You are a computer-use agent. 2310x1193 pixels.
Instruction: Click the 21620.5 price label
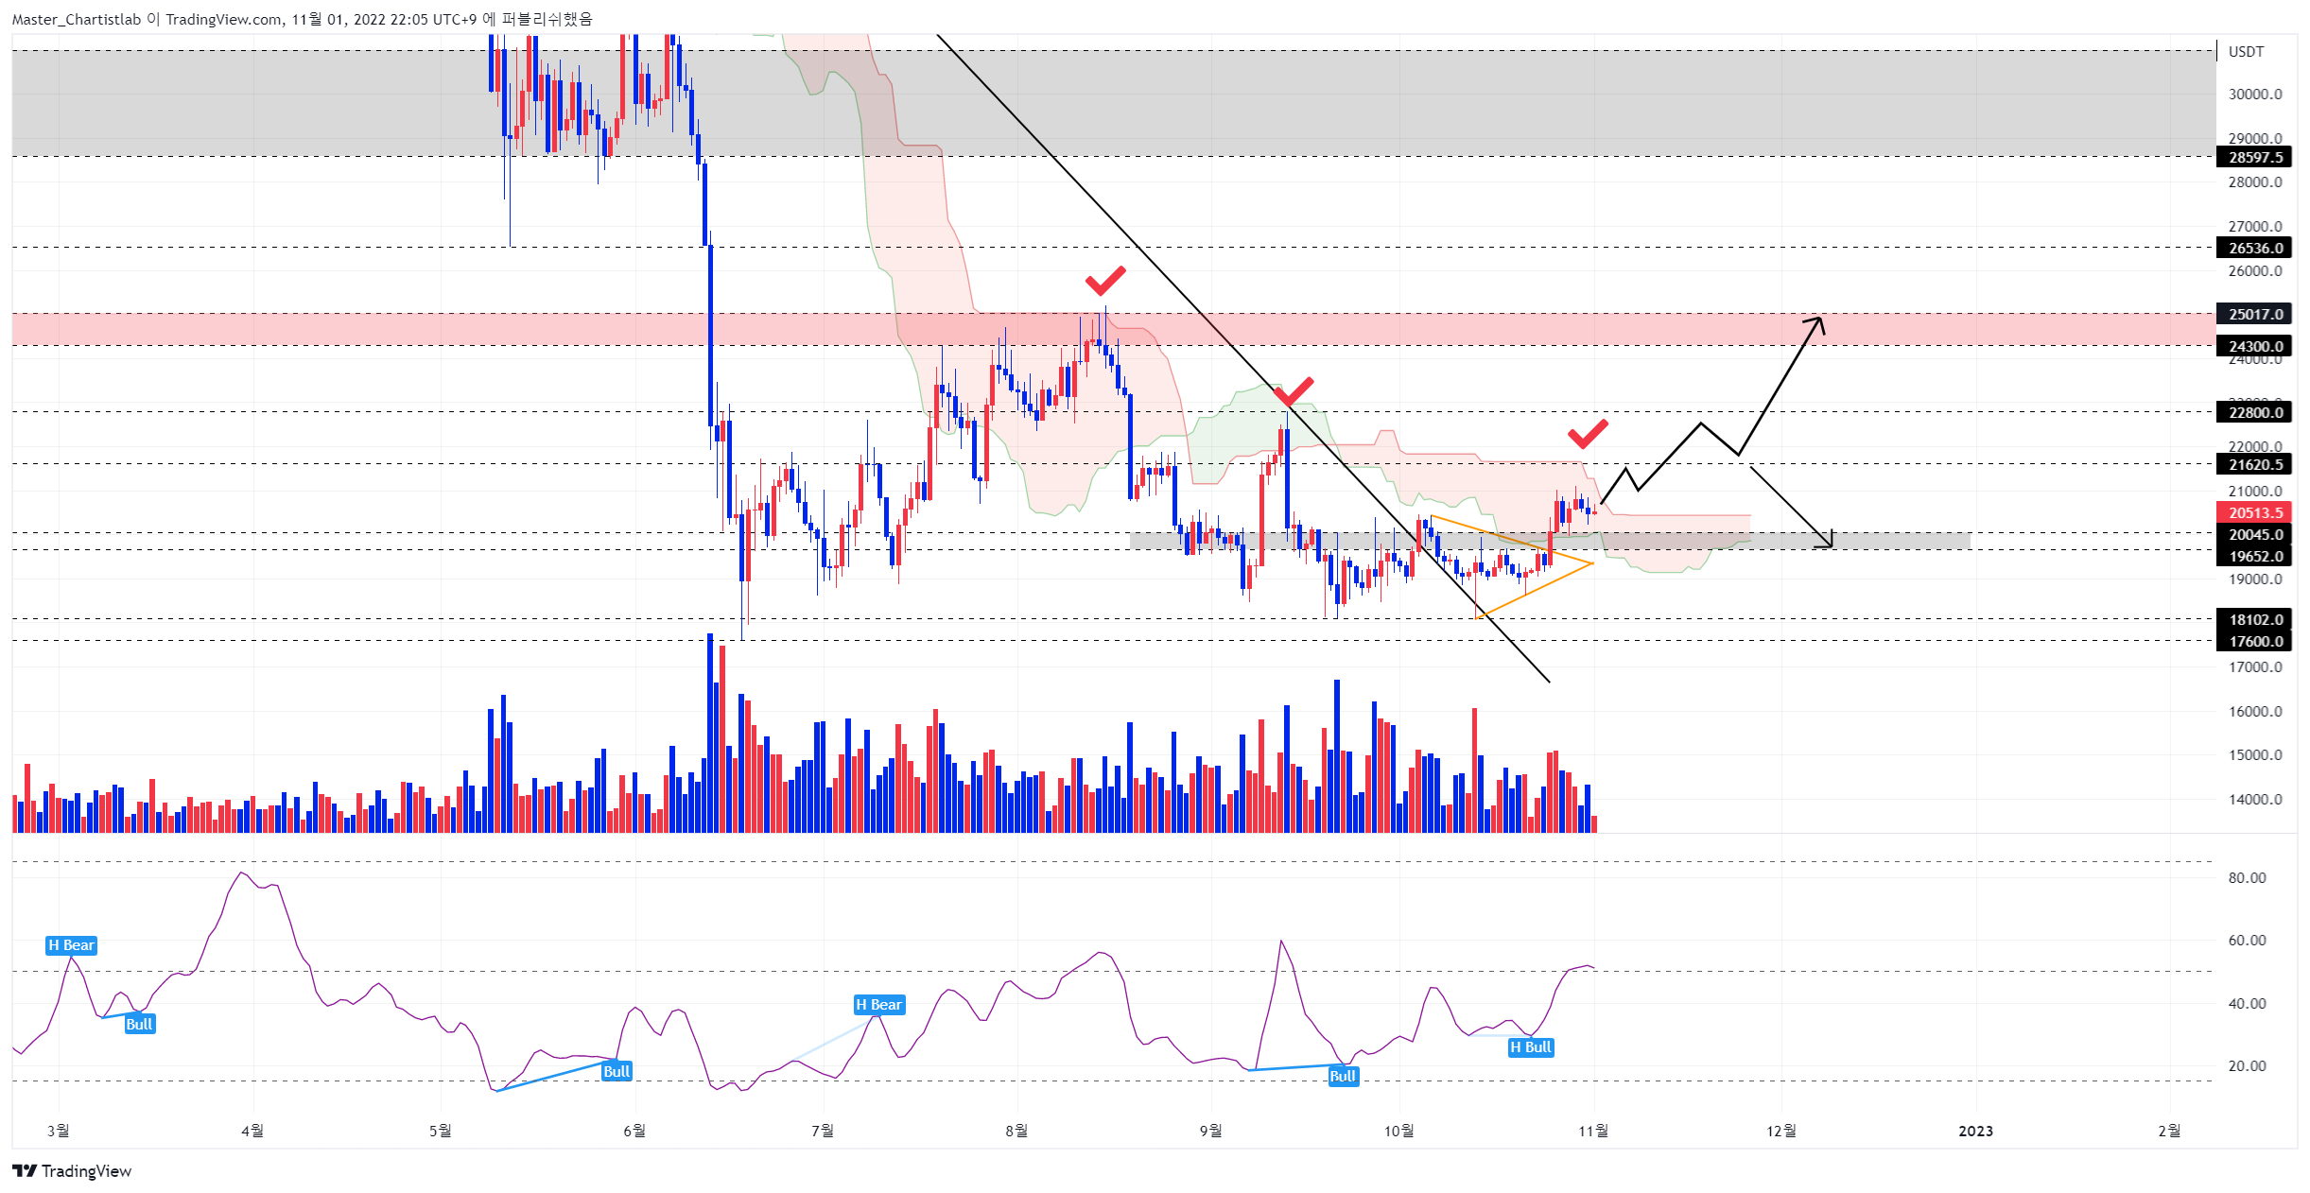click(x=2254, y=464)
